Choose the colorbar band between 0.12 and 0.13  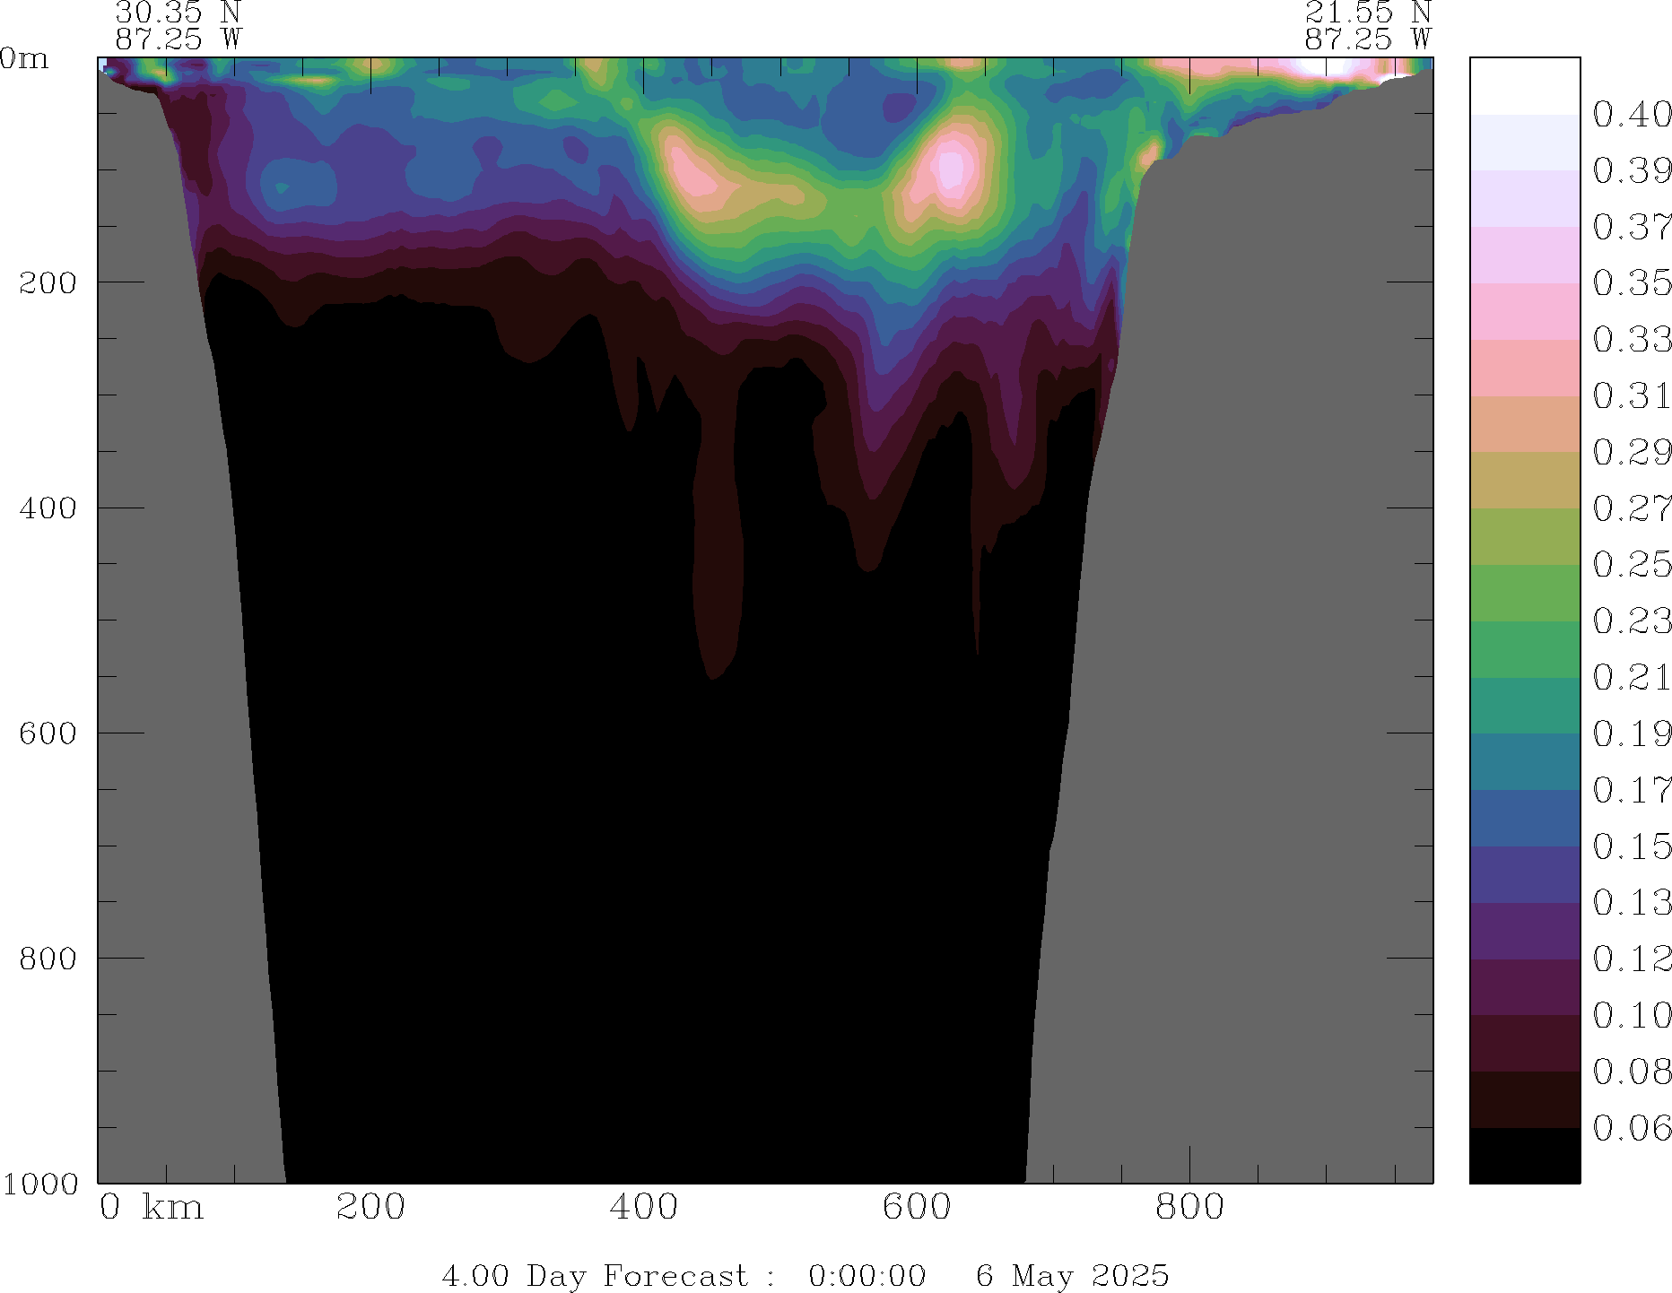1524,931
